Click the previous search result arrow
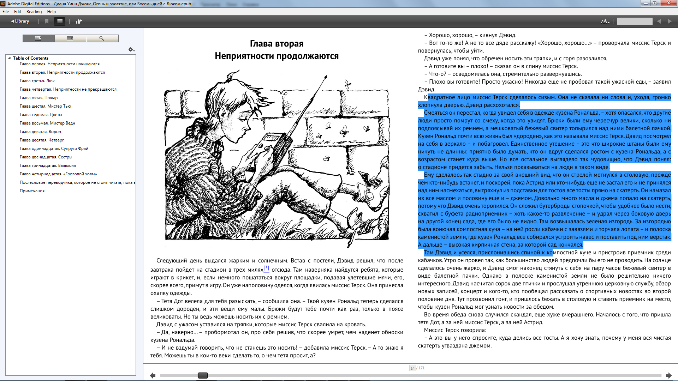678x381 pixels. (x=659, y=21)
